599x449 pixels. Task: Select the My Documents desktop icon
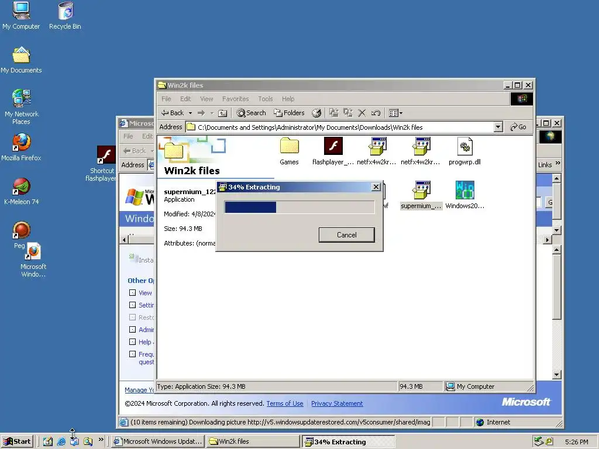(x=21, y=60)
